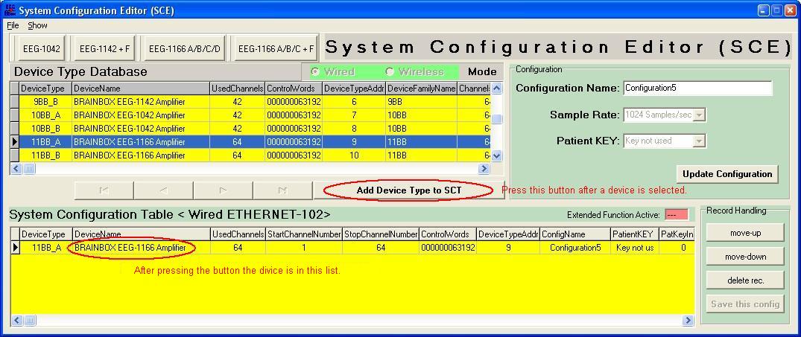Click scroll down arrow of device database
Screen dimensions: 801x337
(496, 156)
